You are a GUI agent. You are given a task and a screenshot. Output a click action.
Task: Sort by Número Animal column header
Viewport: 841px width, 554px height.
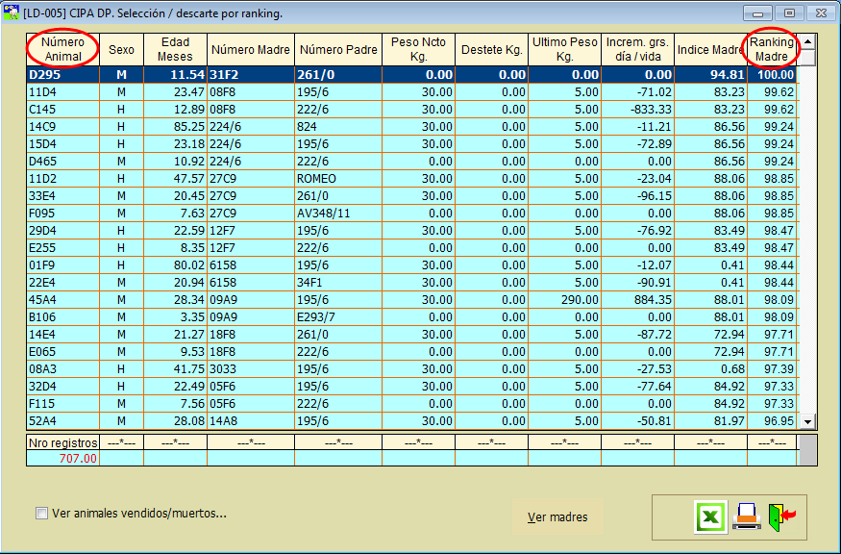point(63,49)
